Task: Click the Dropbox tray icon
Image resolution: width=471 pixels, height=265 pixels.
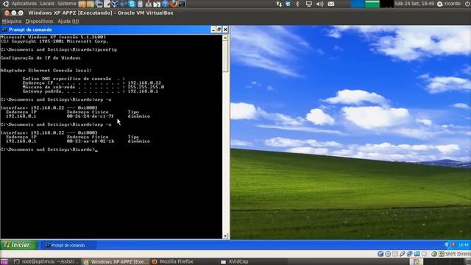Action: pyautogui.click(x=288, y=4)
